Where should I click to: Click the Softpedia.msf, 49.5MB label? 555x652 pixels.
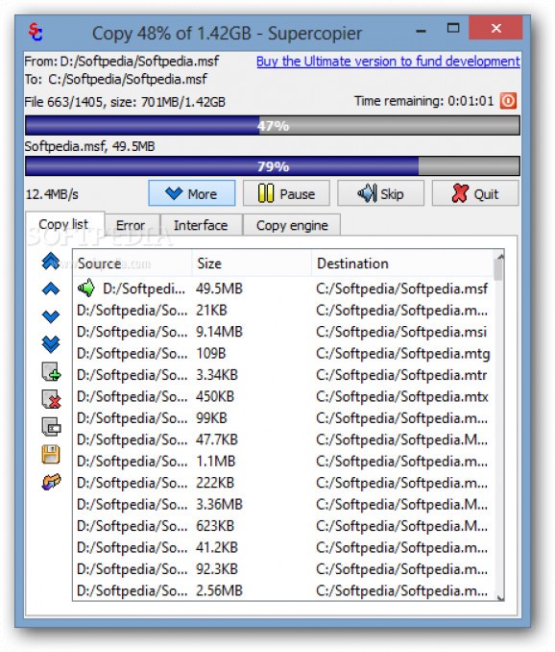89,146
